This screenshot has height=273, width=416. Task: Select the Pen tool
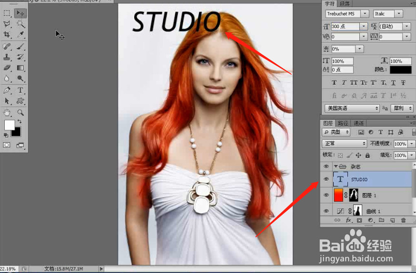pos(7,90)
